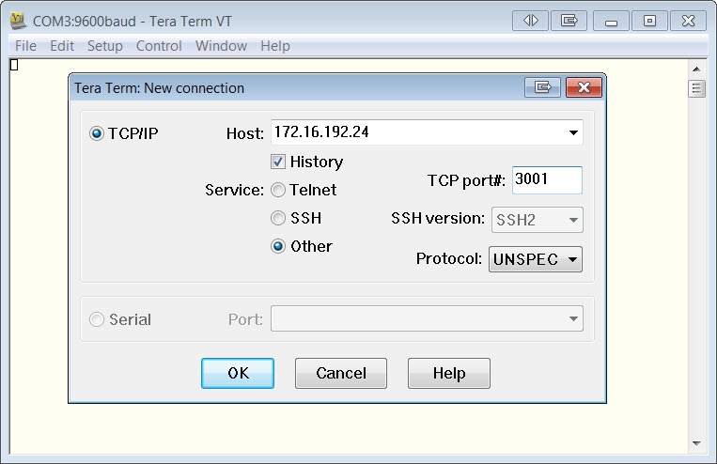The width and height of the screenshot is (717, 464).
Task: Open the Control menu
Action: tap(159, 45)
